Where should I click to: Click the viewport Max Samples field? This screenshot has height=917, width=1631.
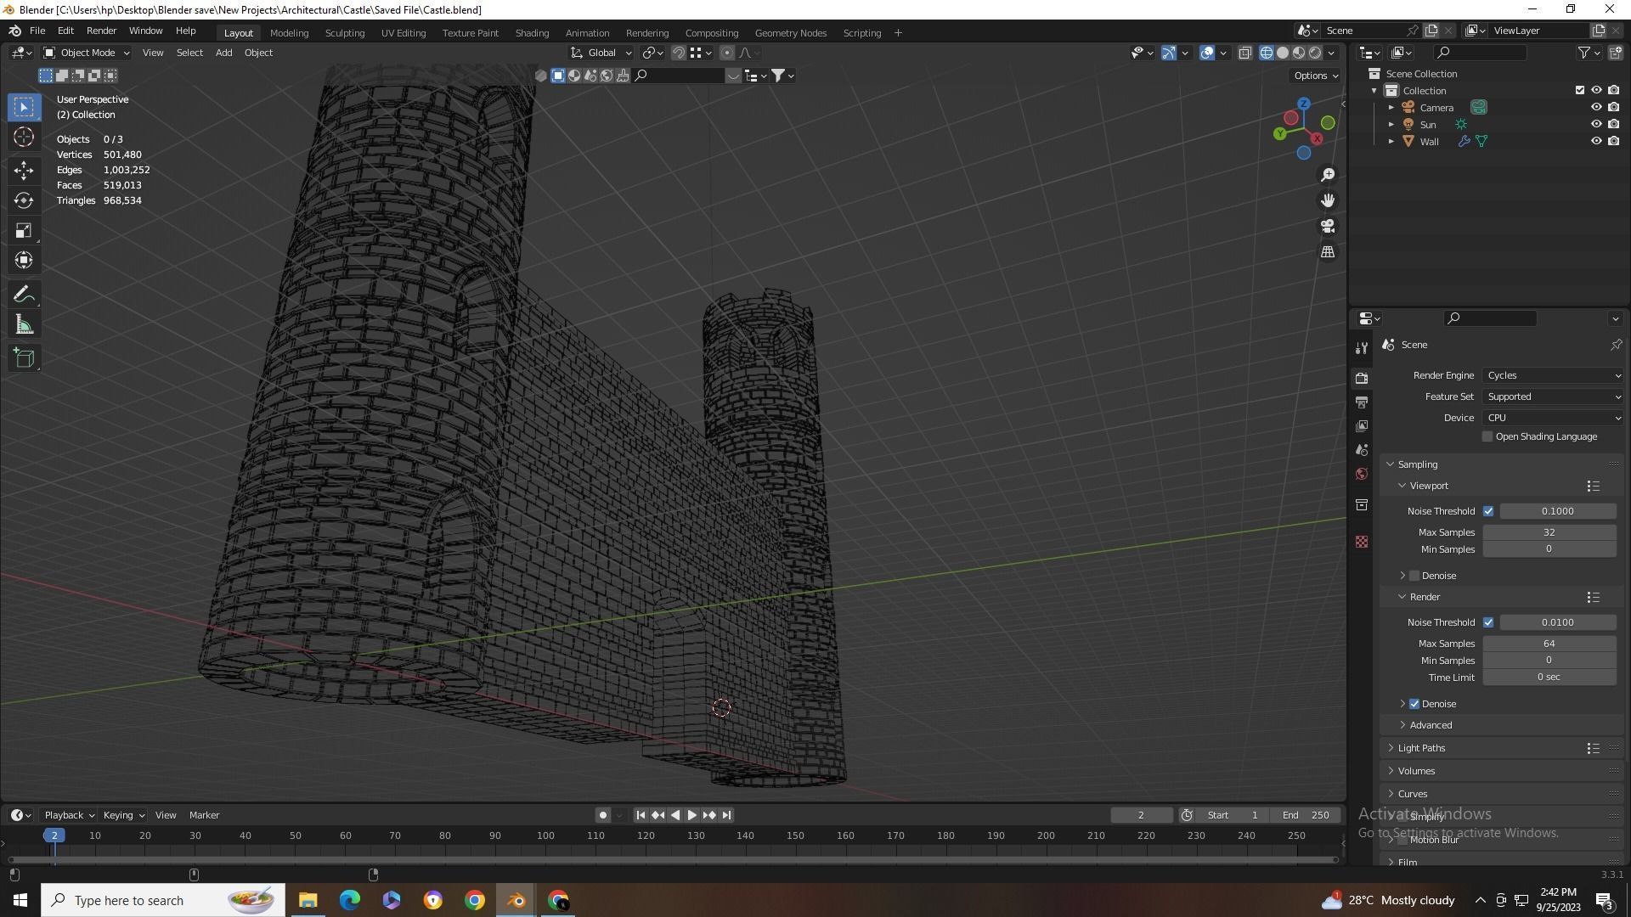coord(1549,532)
